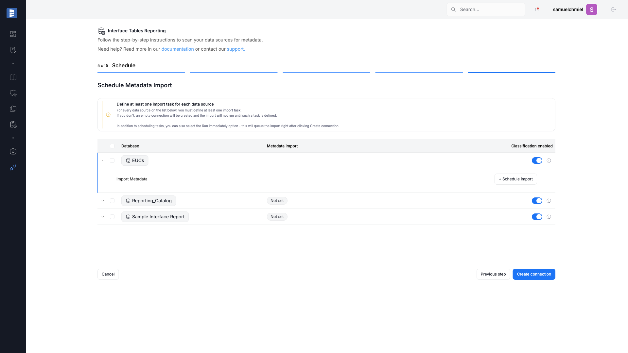
Task: Click the app logo in sidebar
Action: tap(12, 13)
